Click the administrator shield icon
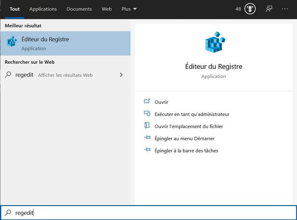 [x=147, y=113]
